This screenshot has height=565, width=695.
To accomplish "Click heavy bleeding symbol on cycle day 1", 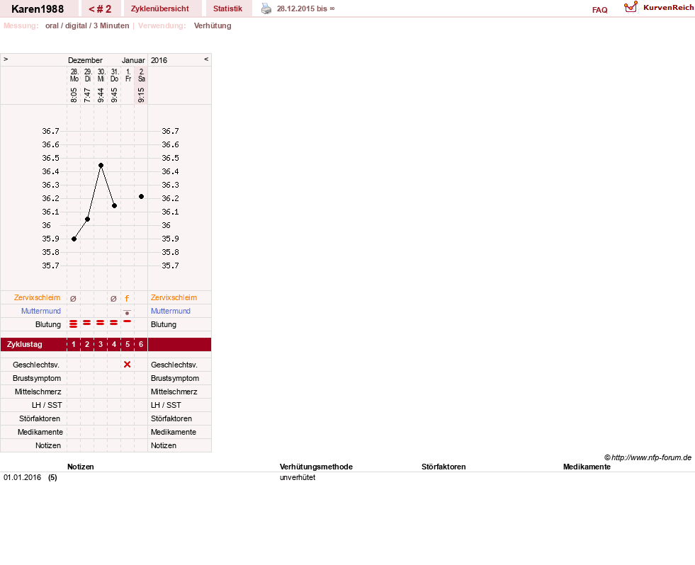I will (x=73, y=324).
